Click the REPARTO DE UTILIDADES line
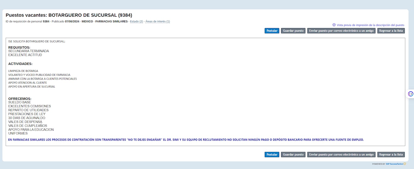Viewport: 414px width, 169px height. coord(28,110)
